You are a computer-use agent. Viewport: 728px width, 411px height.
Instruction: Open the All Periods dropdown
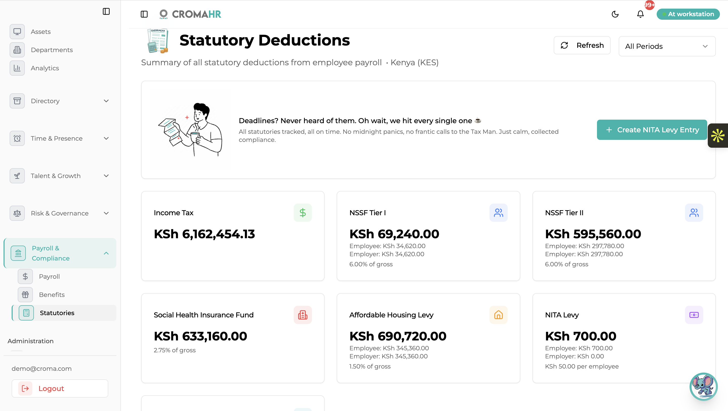667,46
